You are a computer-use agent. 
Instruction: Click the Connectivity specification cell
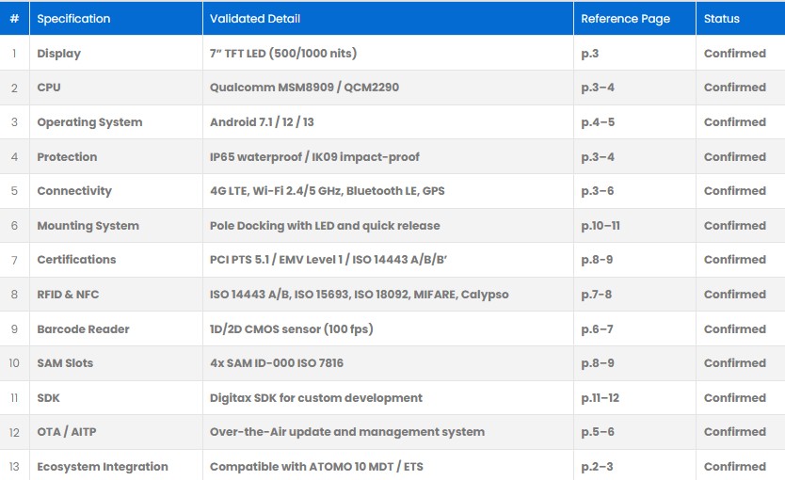coord(74,191)
